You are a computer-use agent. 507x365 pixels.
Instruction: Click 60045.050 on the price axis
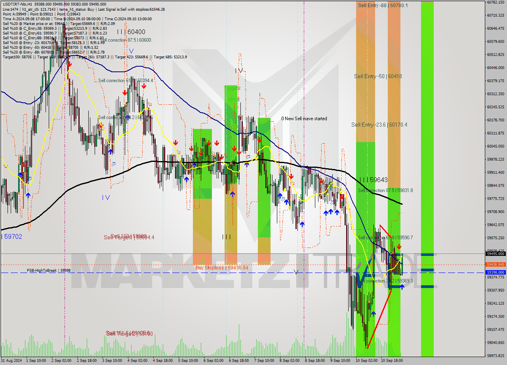(495, 146)
